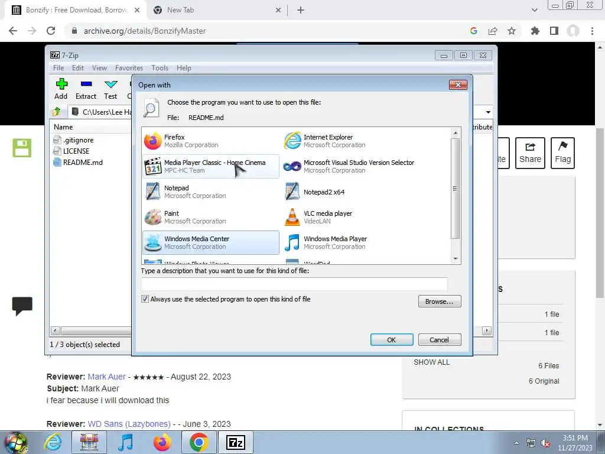Open the 7-Zip File menu
Viewport: 605px width, 454px height.
point(58,68)
